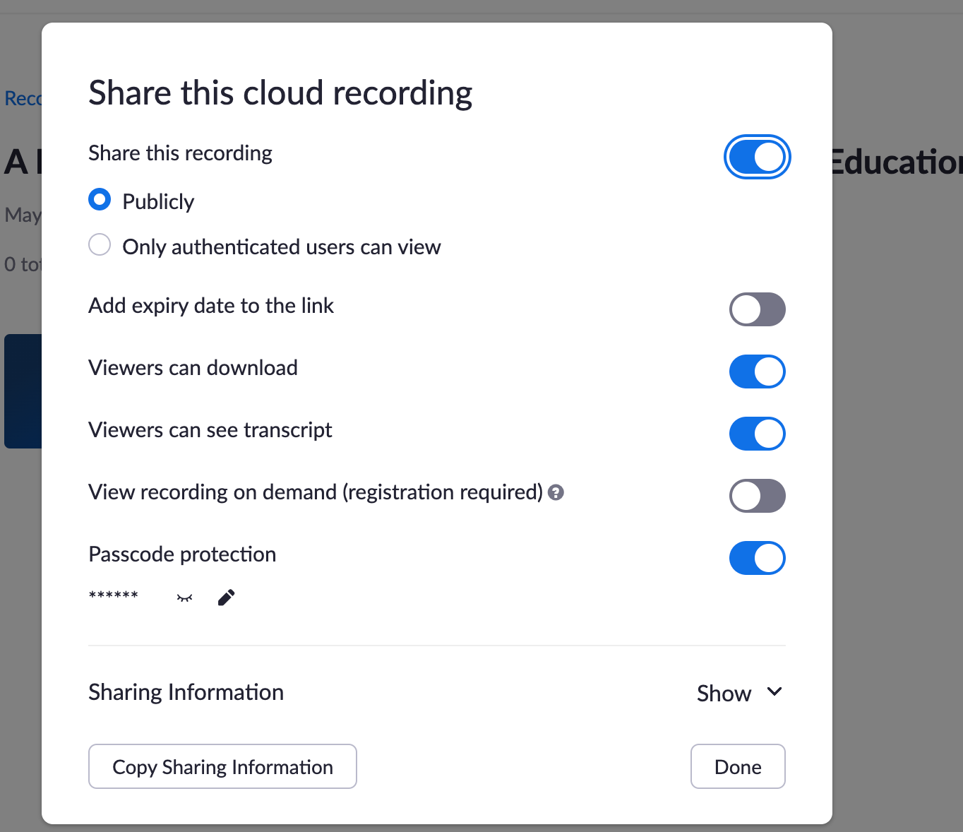
Task: Switch off Passcode protection
Action: click(757, 558)
